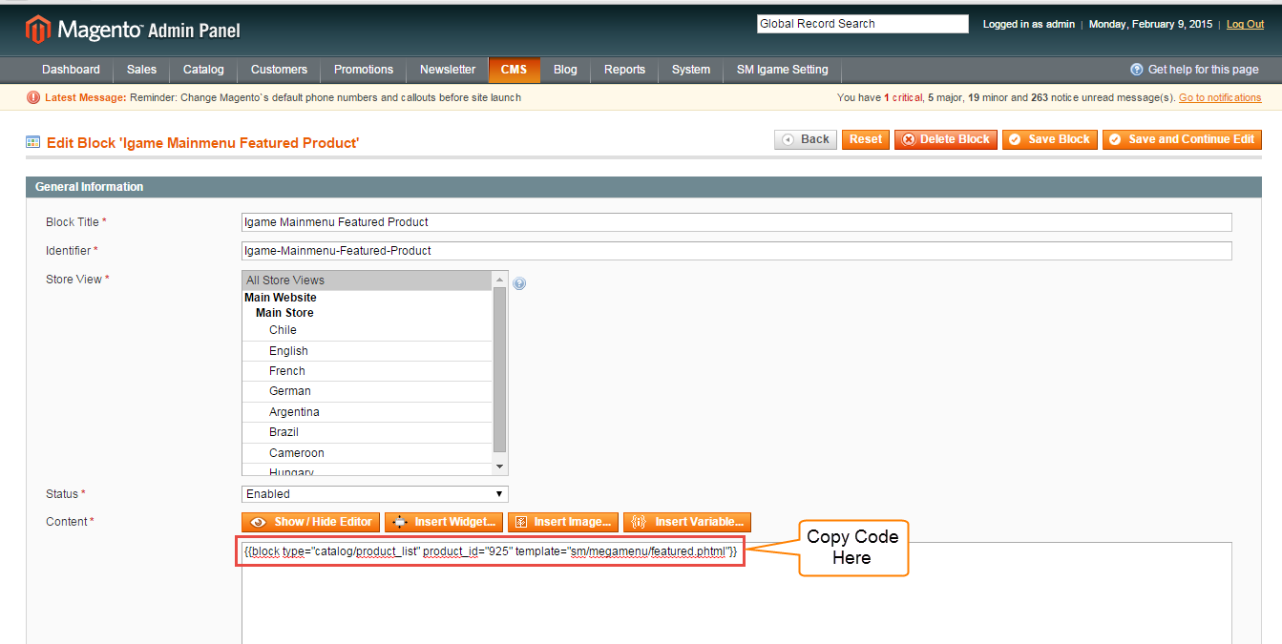This screenshot has width=1282, height=644.
Task: Open SM Igame Setting menu
Action: (783, 70)
